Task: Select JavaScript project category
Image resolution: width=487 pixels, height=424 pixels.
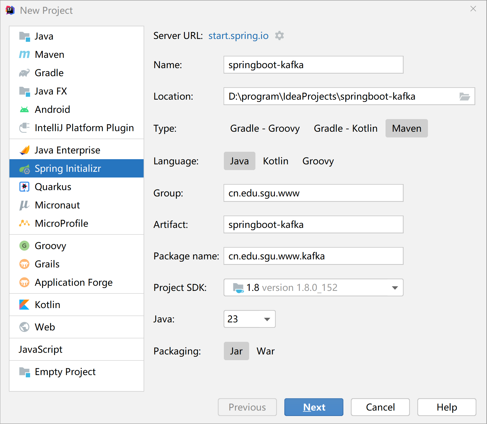Action: pyautogui.click(x=77, y=349)
